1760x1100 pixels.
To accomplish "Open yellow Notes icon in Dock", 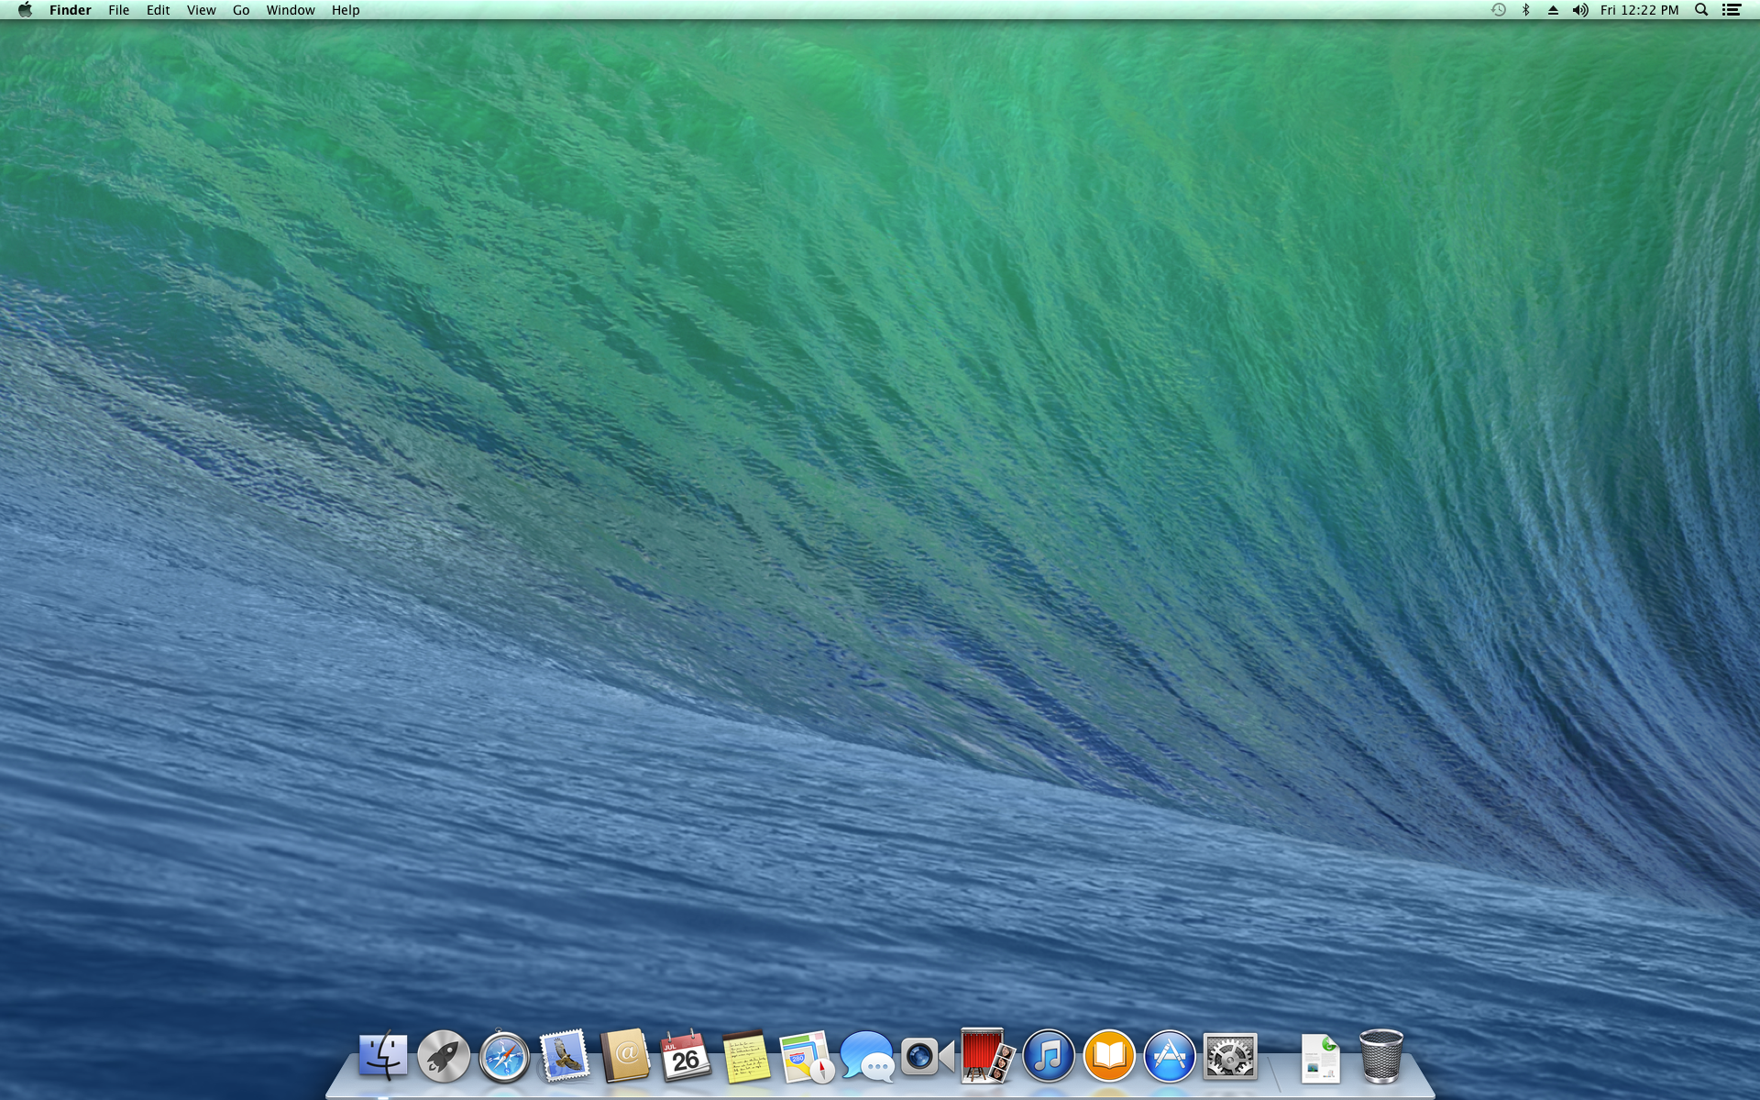I will pos(746,1056).
